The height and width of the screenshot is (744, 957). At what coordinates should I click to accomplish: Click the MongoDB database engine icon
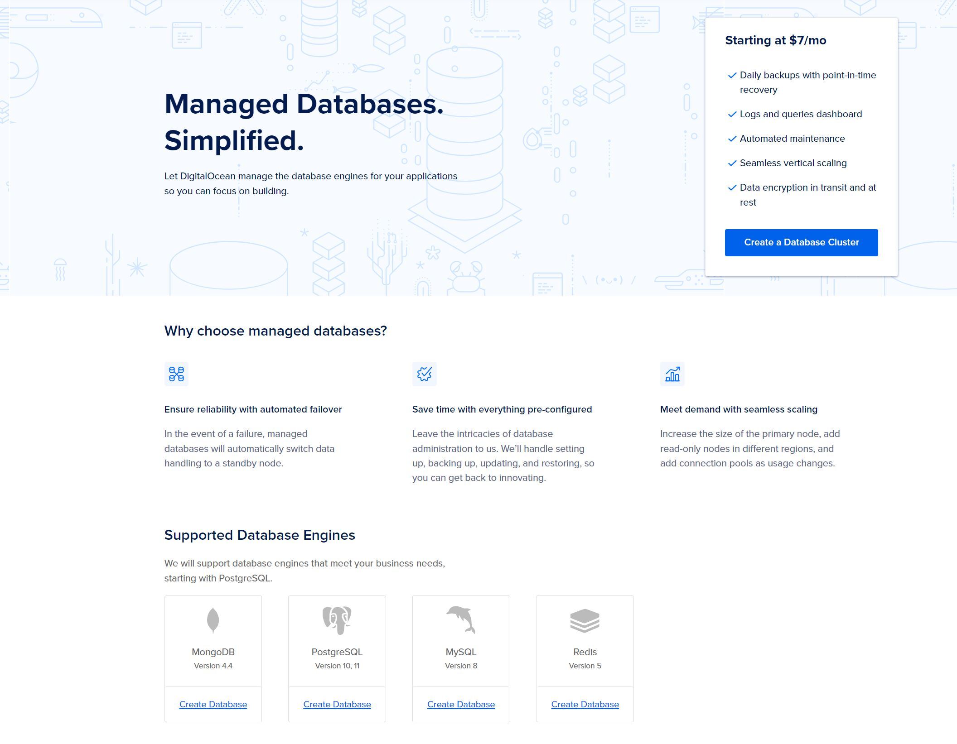coord(213,620)
